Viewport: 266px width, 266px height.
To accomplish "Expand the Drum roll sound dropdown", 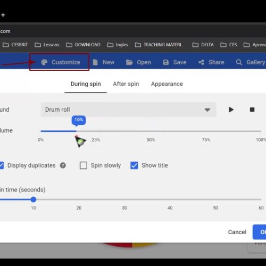I will pos(128,110).
